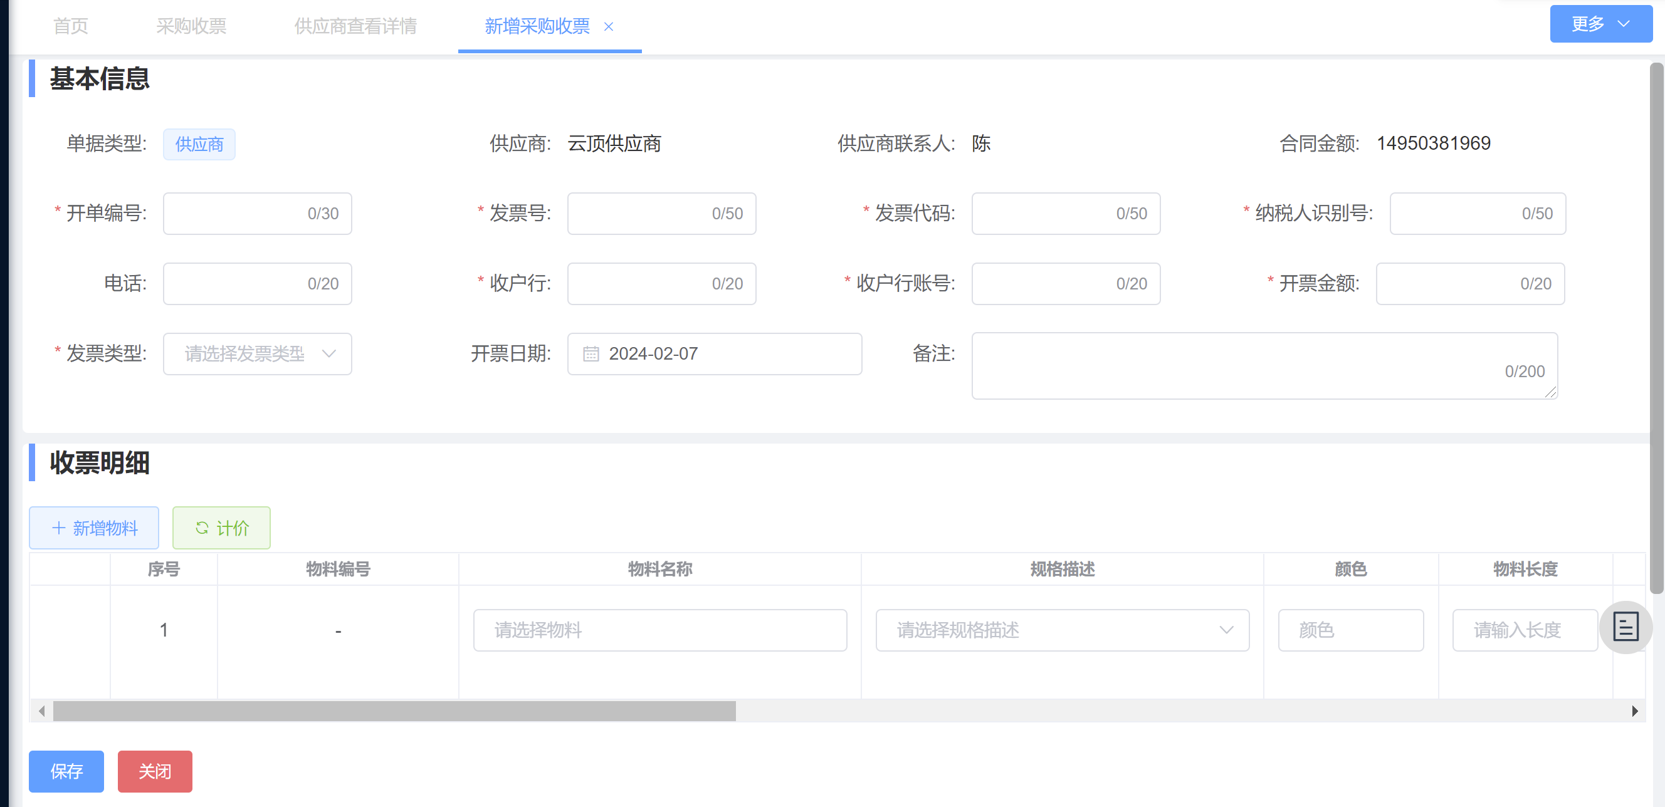Focus the 电话 input field

[257, 284]
